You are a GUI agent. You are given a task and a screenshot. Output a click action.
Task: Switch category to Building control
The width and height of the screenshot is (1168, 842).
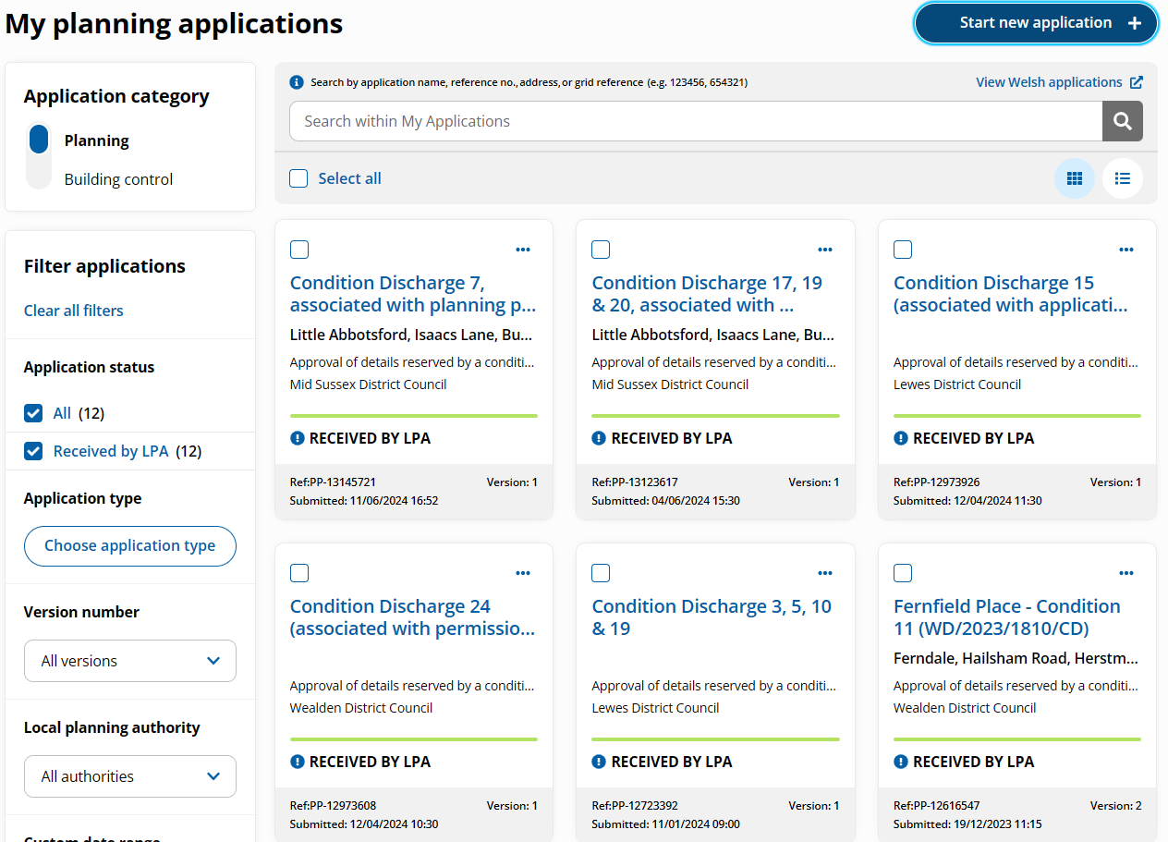coord(118,179)
